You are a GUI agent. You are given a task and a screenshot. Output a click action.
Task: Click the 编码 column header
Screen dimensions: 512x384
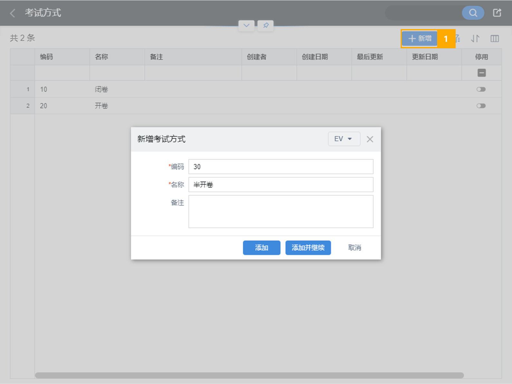click(x=62, y=57)
